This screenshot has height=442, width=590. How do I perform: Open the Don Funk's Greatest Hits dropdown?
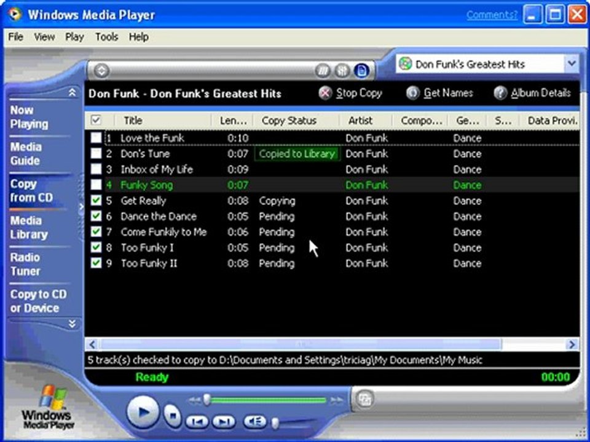pyautogui.click(x=572, y=63)
